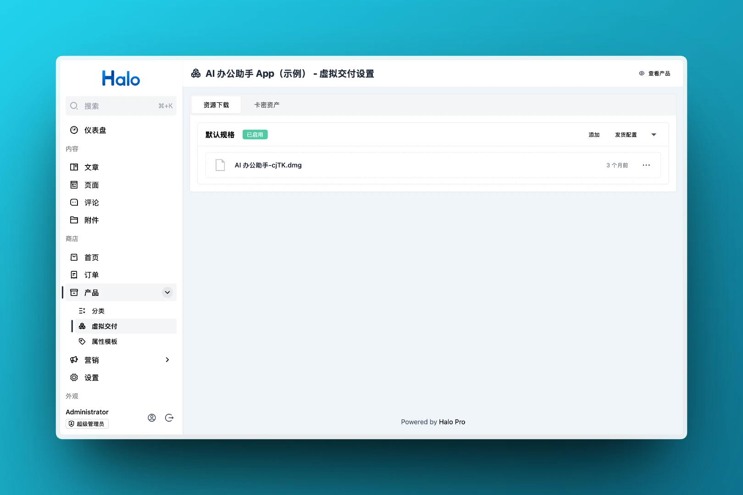Open the 文章 articles menu item
743x495 pixels.
[x=121, y=167]
